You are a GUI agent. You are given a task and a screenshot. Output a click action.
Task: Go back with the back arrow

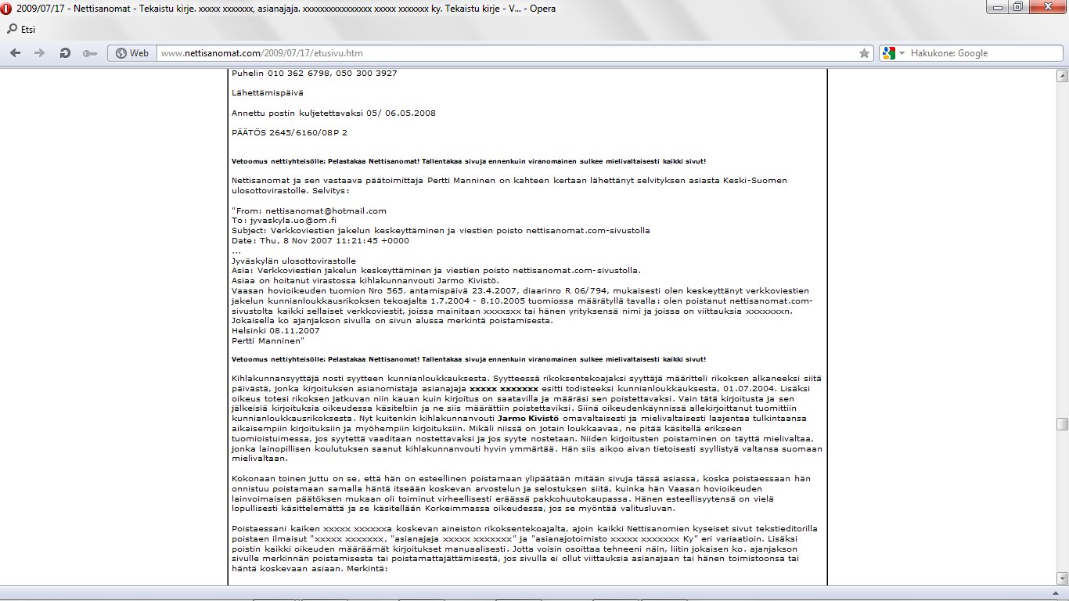point(16,53)
